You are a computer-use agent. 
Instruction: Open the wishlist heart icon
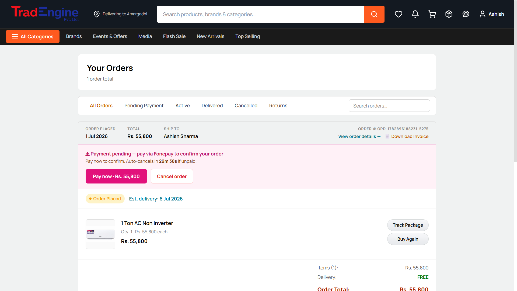(398, 14)
